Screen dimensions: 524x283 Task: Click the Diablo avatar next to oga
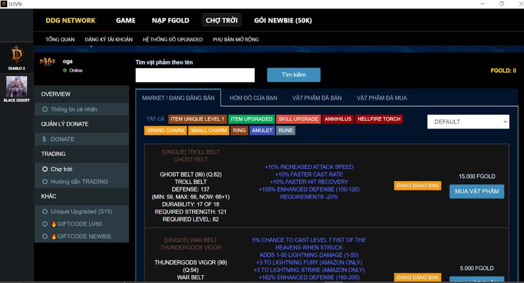point(48,61)
